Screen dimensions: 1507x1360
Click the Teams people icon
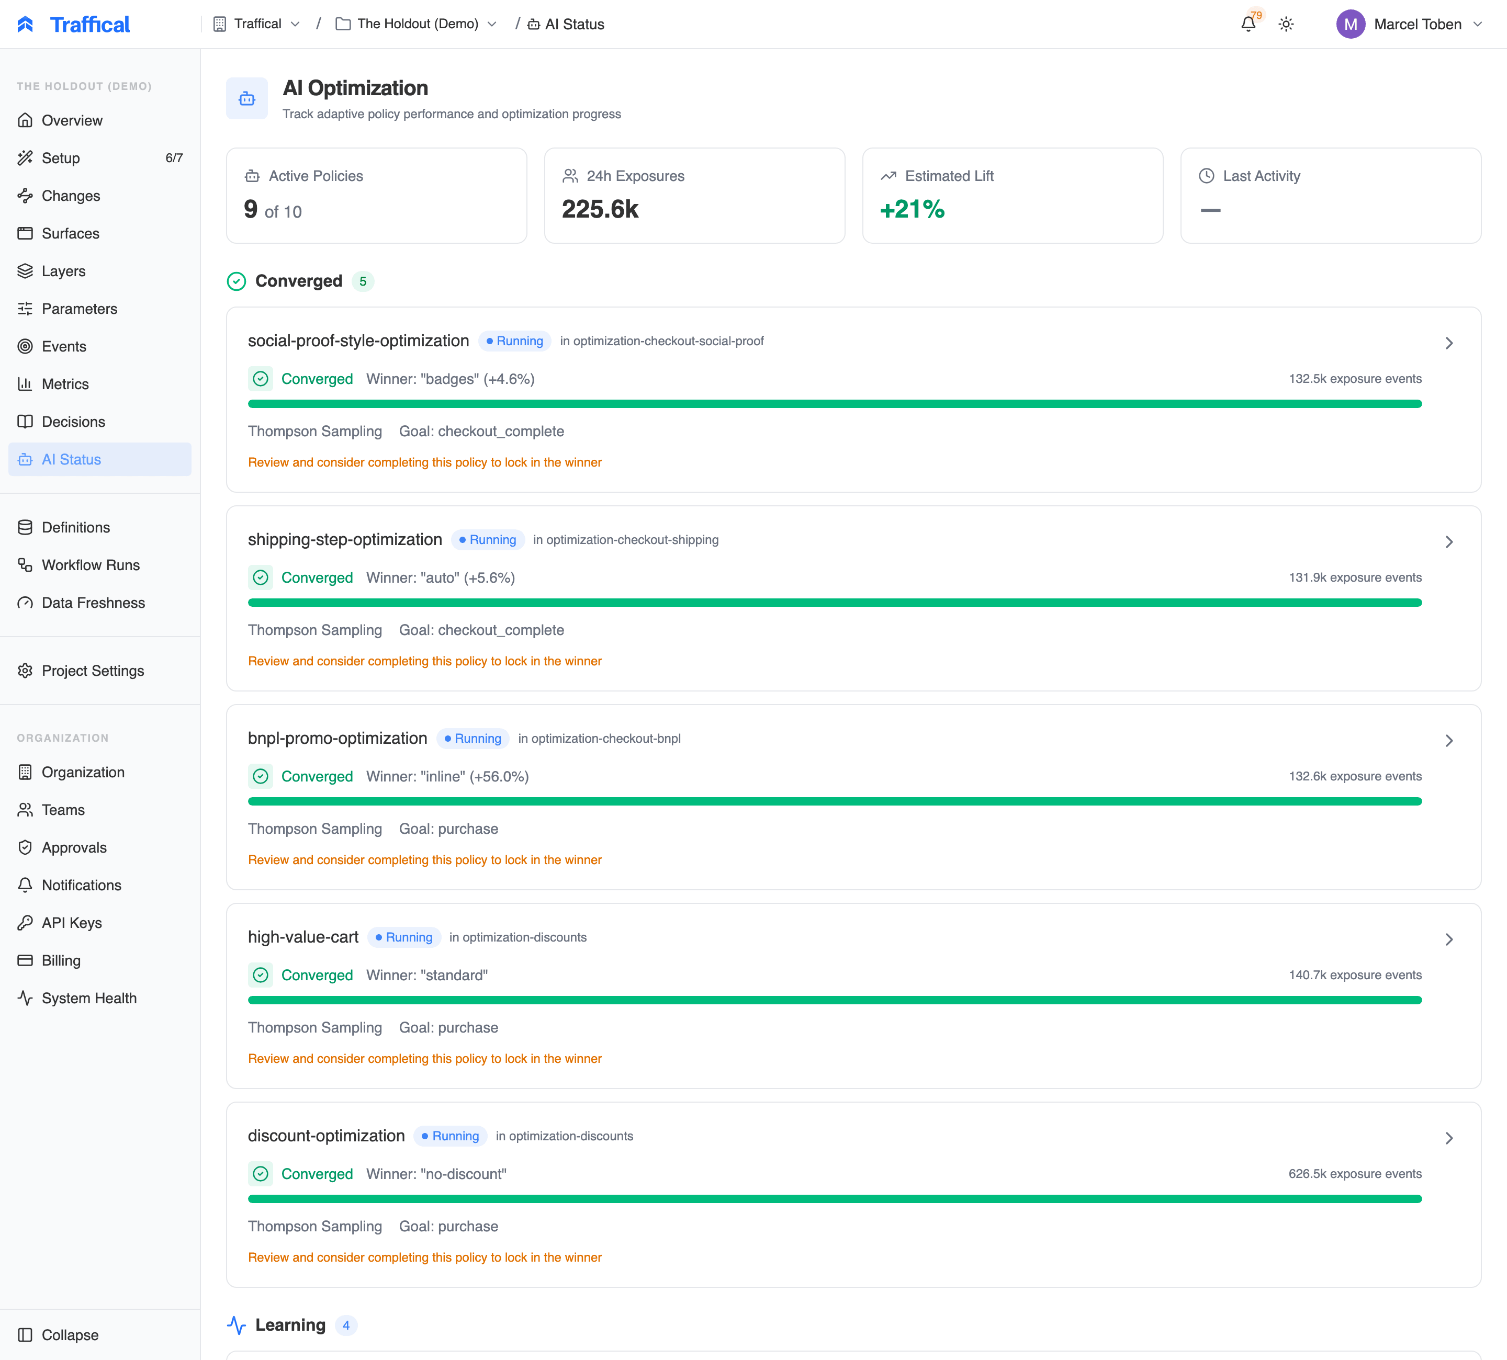click(x=26, y=810)
